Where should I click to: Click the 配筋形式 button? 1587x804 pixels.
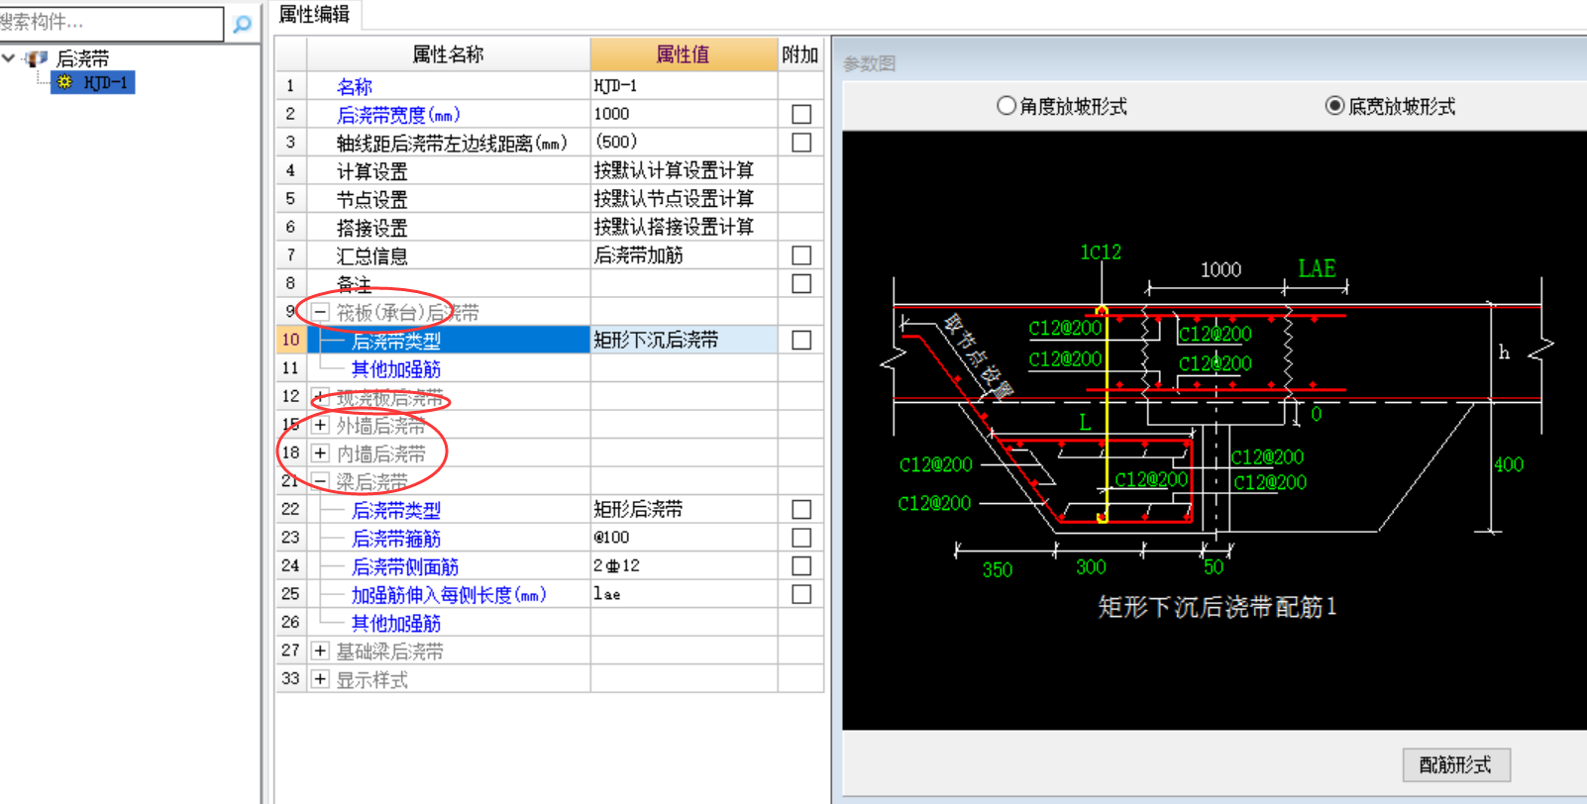pos(1455,764)
